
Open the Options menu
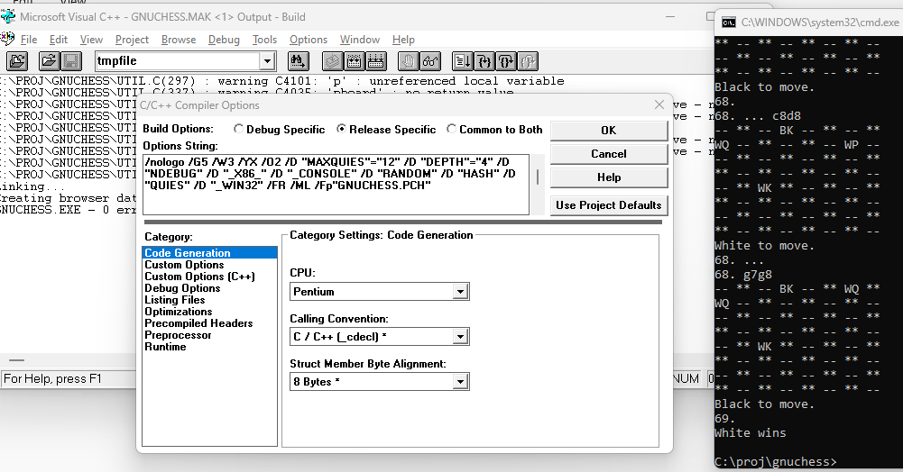(x=309, y=40)
